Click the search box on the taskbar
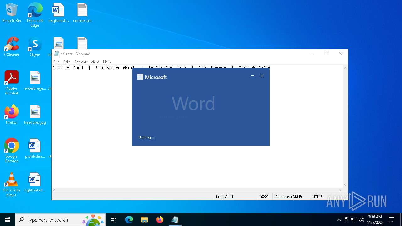402x226 pixels. [x=61, y=220]
